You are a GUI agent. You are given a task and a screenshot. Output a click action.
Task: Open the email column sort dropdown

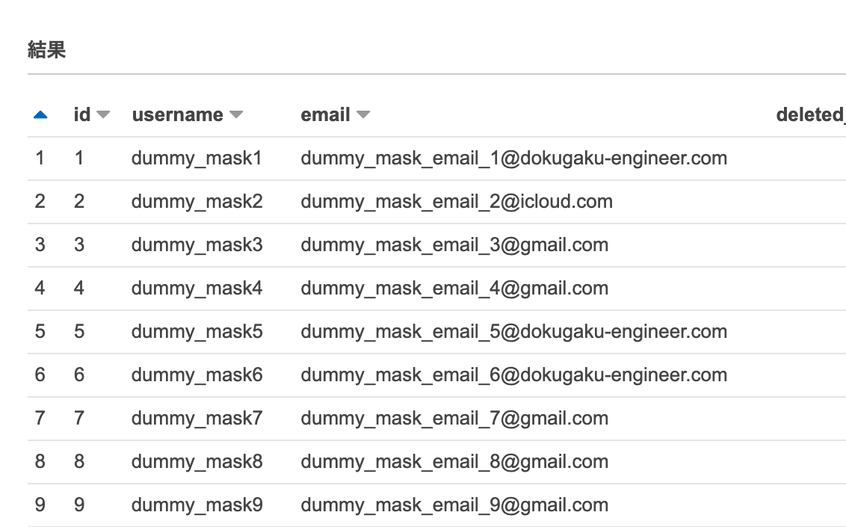(x=363, y=115)
